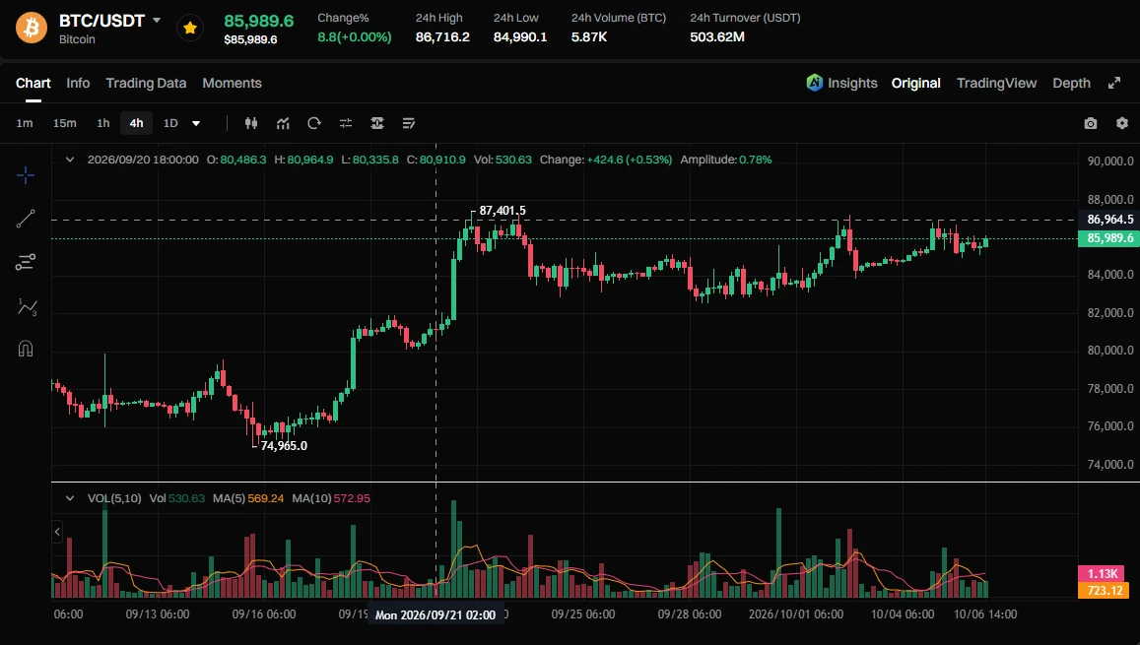Click the sliders icon in chart toolbar

pos(345,123)
